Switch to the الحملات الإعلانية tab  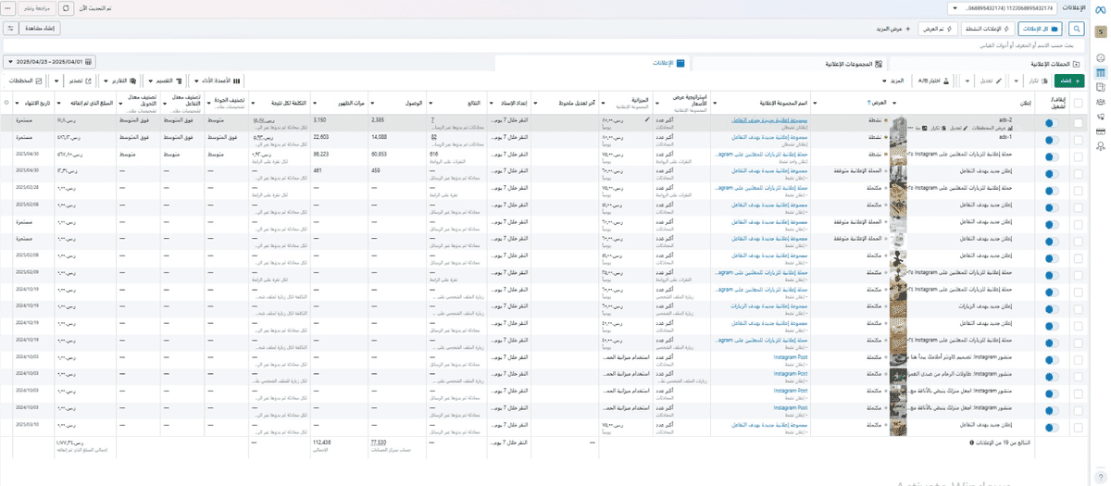1055,64
